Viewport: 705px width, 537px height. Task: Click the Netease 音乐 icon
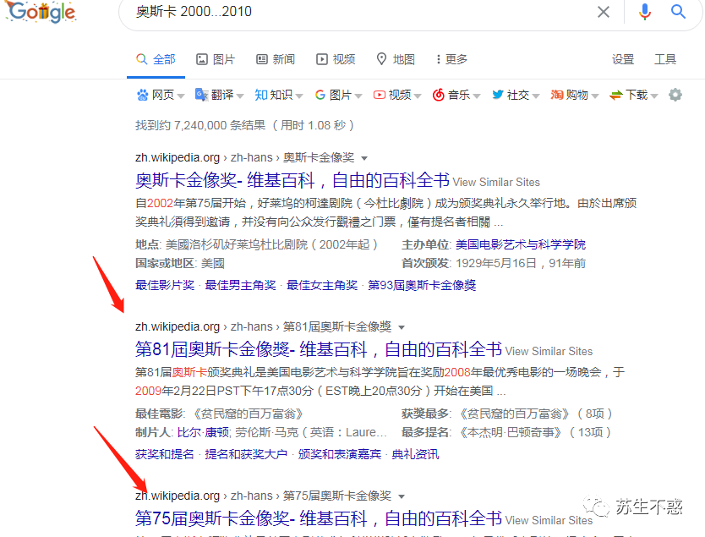point(439,95)
